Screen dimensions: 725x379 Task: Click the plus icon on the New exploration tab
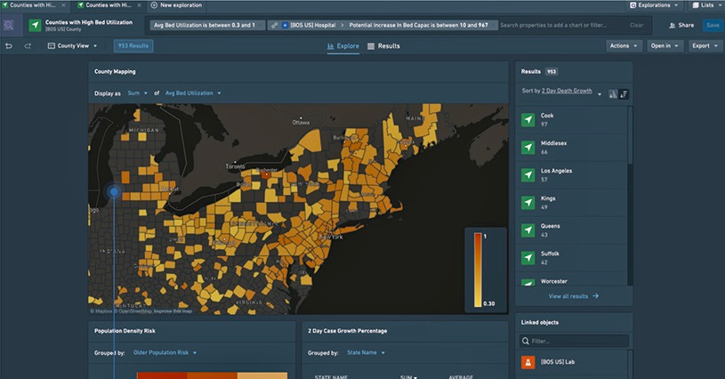click(155, 5)
